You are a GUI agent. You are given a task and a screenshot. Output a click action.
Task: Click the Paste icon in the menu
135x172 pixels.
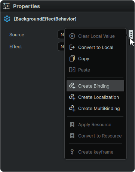(72, 70)
